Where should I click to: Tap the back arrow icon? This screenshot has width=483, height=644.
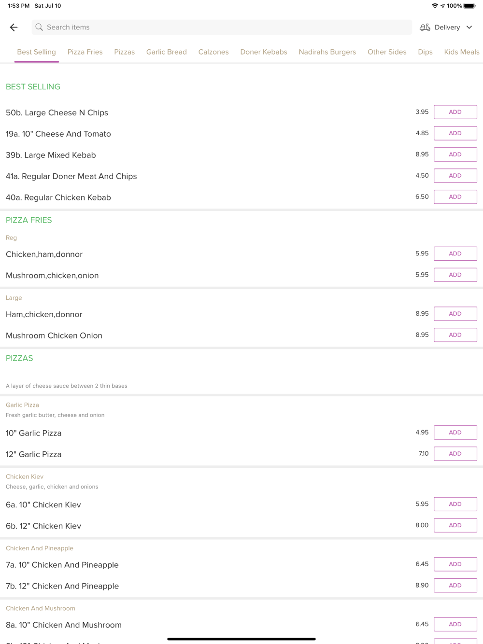tap(14, 28)
